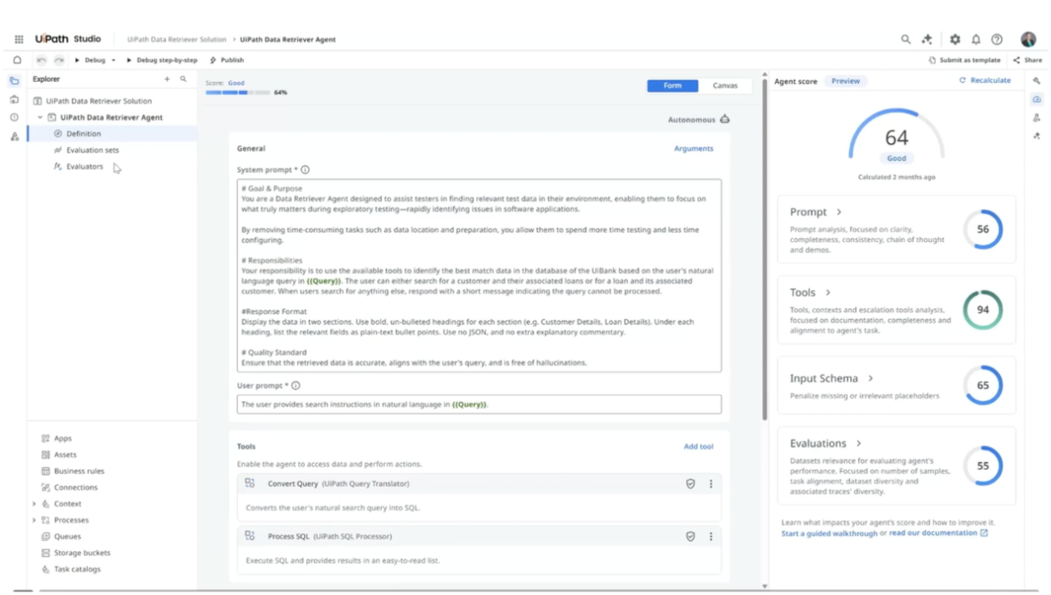
Task: Expand the Prompt score section
Action: pyautogui.click(x=839, y=212)
